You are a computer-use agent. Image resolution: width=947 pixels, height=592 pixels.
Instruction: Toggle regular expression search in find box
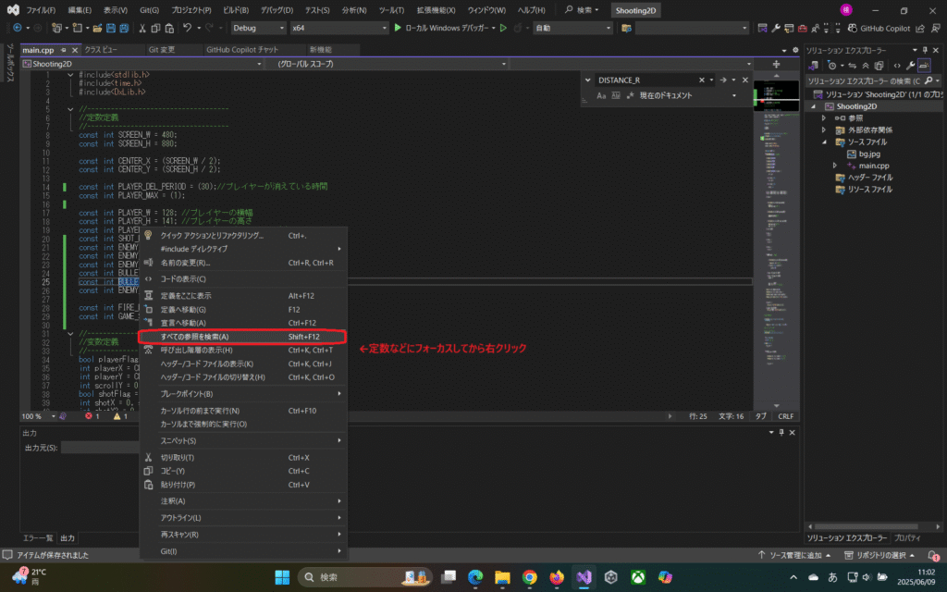630,95
